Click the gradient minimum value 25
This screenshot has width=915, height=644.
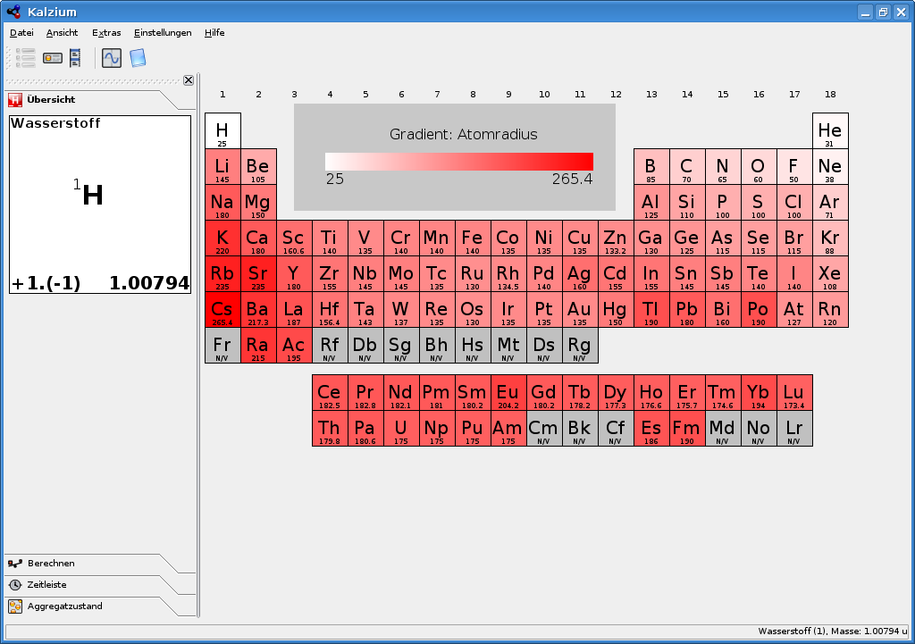pyautogui.click(x=335, y=179)
